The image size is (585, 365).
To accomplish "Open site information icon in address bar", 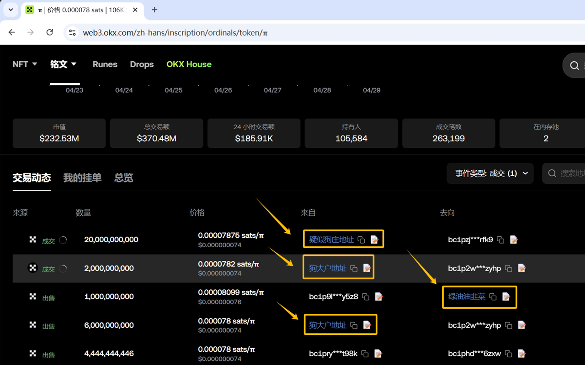I will [72, 32].
